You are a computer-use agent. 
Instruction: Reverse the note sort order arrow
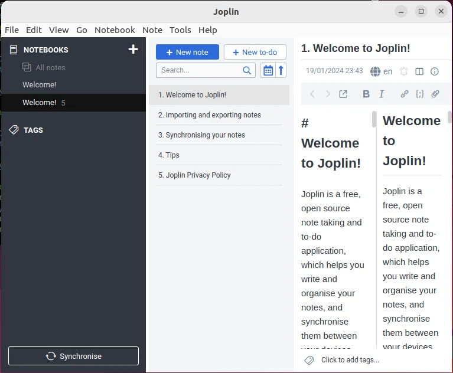pos(281,70)
